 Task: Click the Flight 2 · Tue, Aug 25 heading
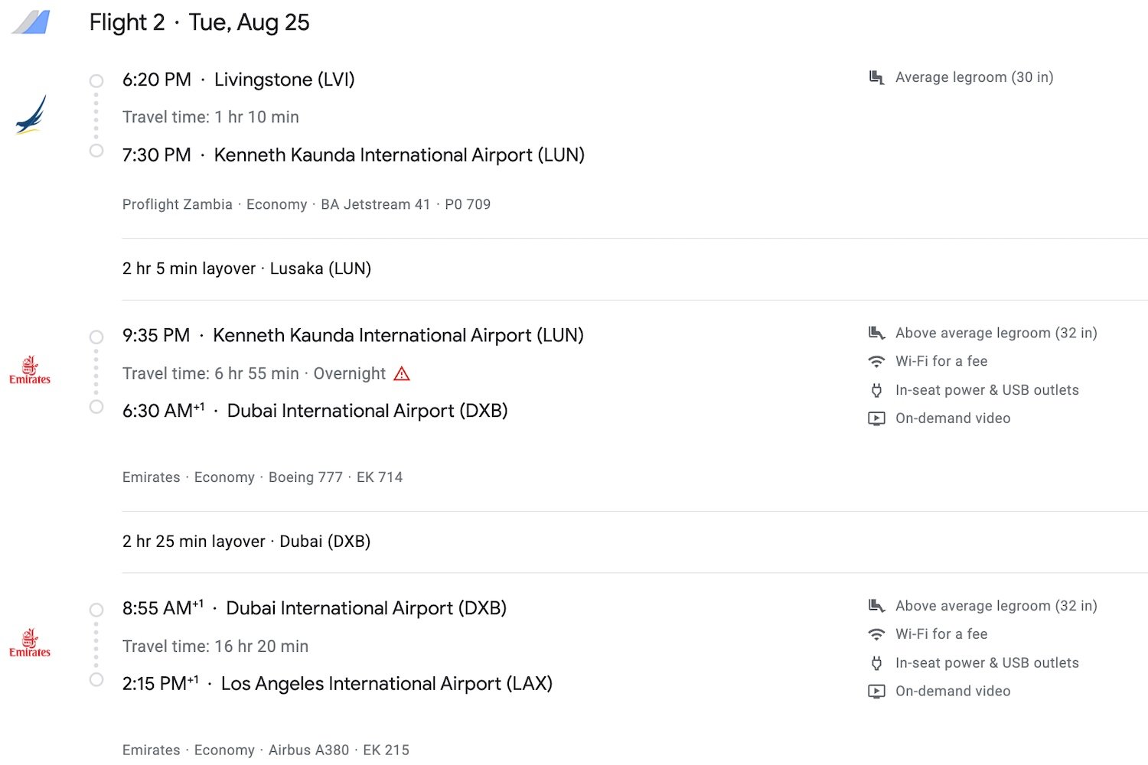point(199,23)
